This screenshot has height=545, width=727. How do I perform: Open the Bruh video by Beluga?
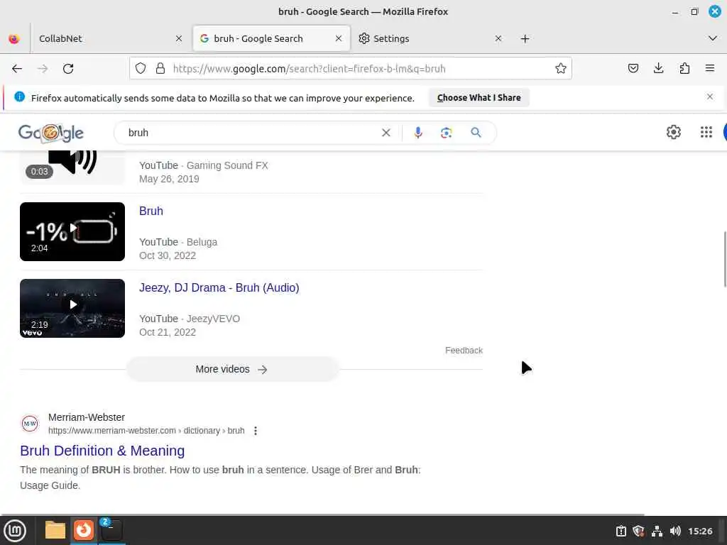coord(151,211)
